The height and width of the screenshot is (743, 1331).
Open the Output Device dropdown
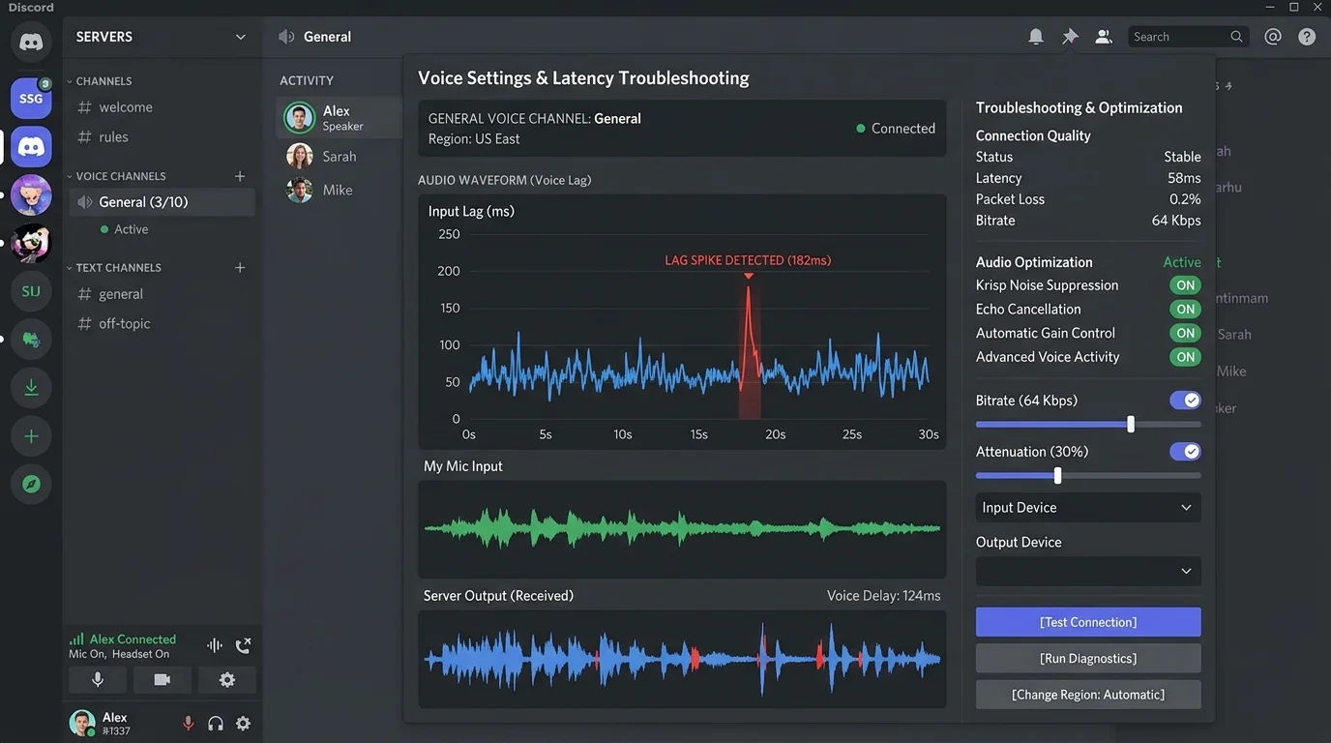1088,571
